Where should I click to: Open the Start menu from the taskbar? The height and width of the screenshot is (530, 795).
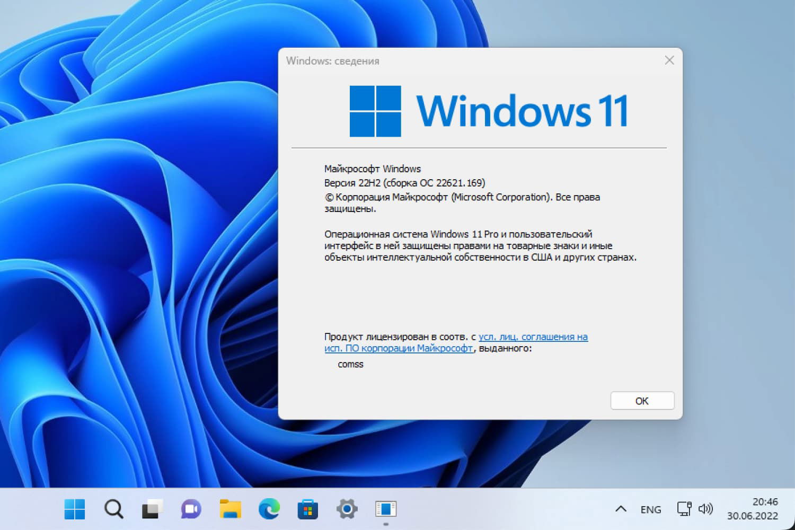click(x=75, y=509)
